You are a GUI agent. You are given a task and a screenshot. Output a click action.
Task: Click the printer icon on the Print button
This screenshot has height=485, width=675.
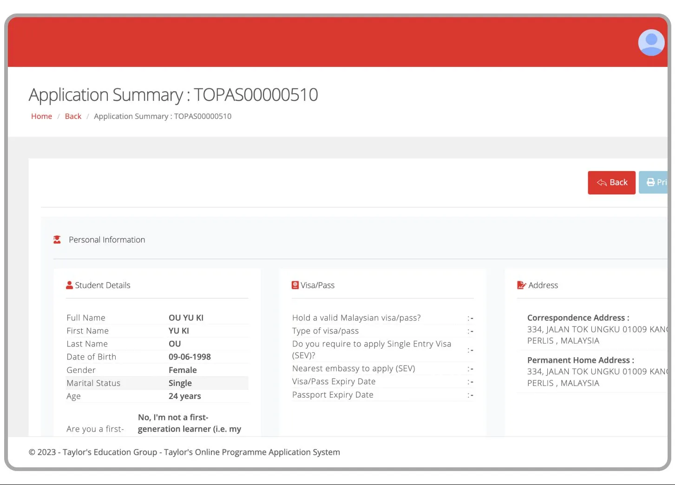coord(650,182)
